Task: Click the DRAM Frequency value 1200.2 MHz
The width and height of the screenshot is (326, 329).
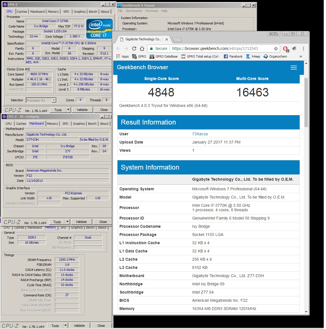Action: pos(67,260)
